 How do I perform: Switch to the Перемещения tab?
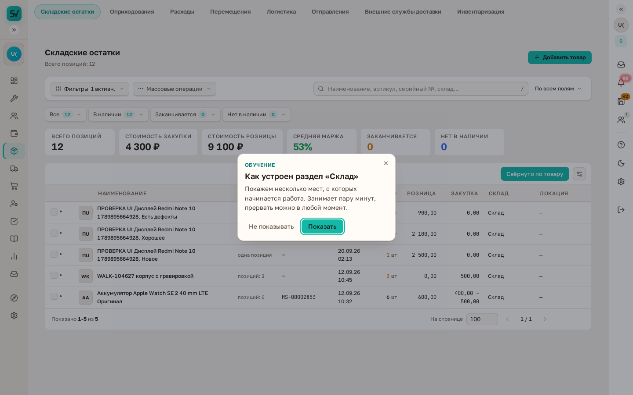coord(230,12)
